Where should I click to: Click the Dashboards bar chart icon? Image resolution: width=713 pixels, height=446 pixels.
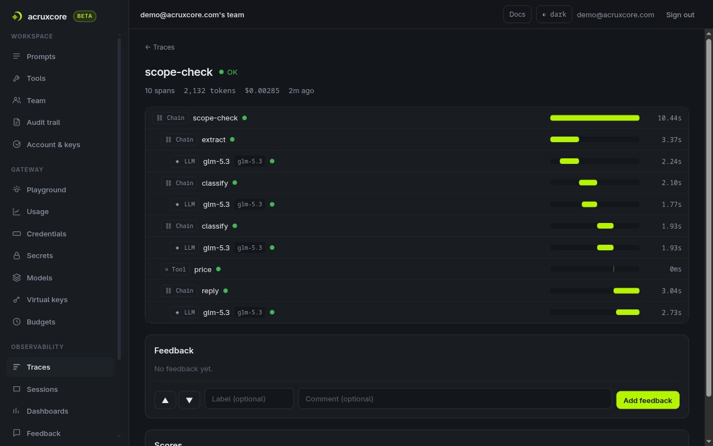coord(17,411)
